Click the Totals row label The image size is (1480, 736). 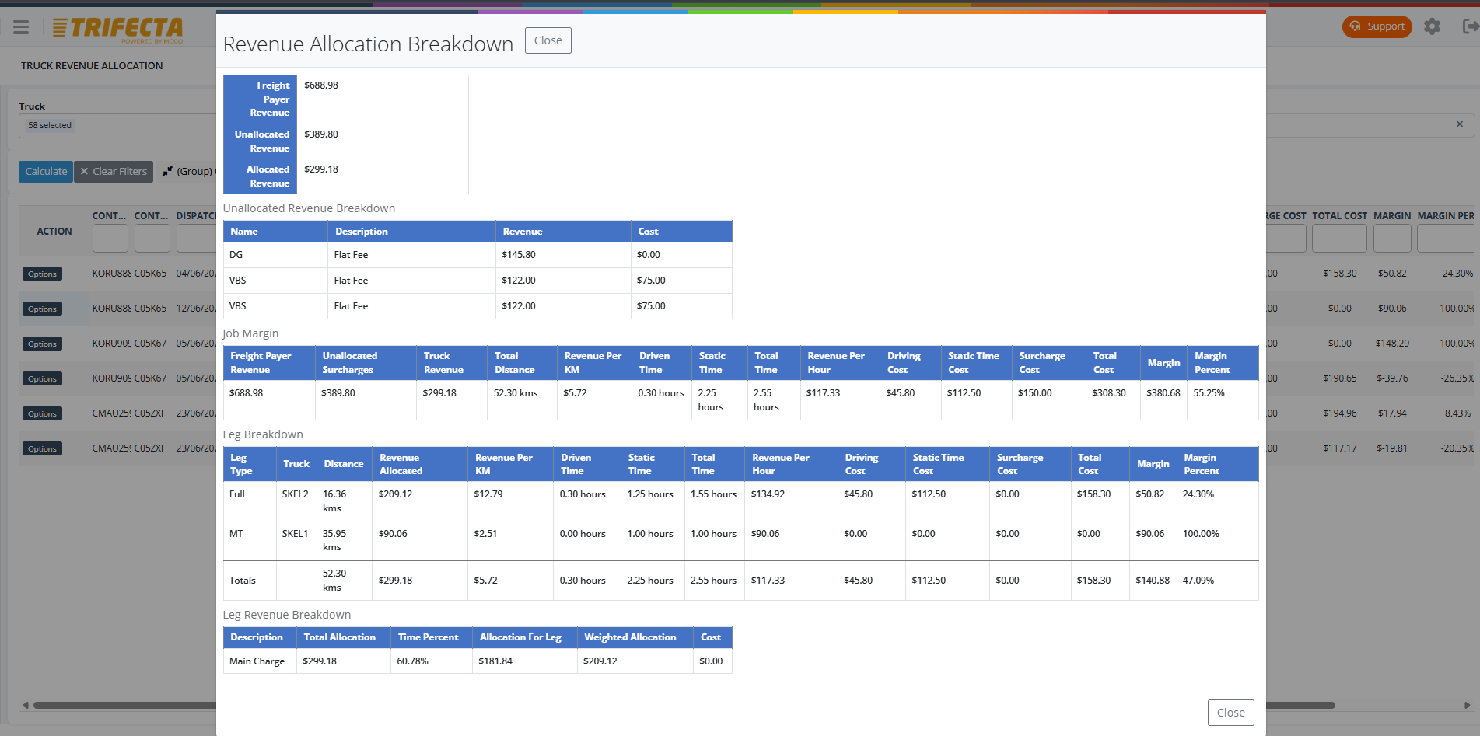coord(243,581)
